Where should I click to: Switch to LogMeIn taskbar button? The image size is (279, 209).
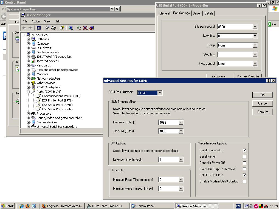[63, 206]
